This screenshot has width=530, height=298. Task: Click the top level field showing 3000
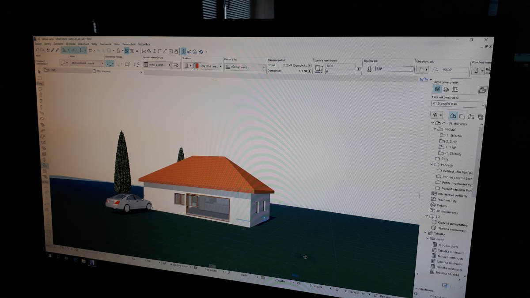click(340, 66)
